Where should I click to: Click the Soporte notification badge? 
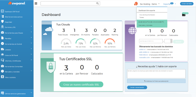click(x=172, y=3)
